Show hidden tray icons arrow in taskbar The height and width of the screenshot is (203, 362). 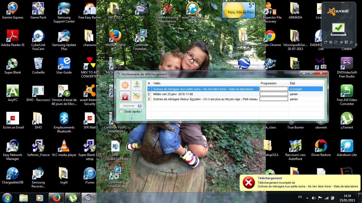click(307, 198)
